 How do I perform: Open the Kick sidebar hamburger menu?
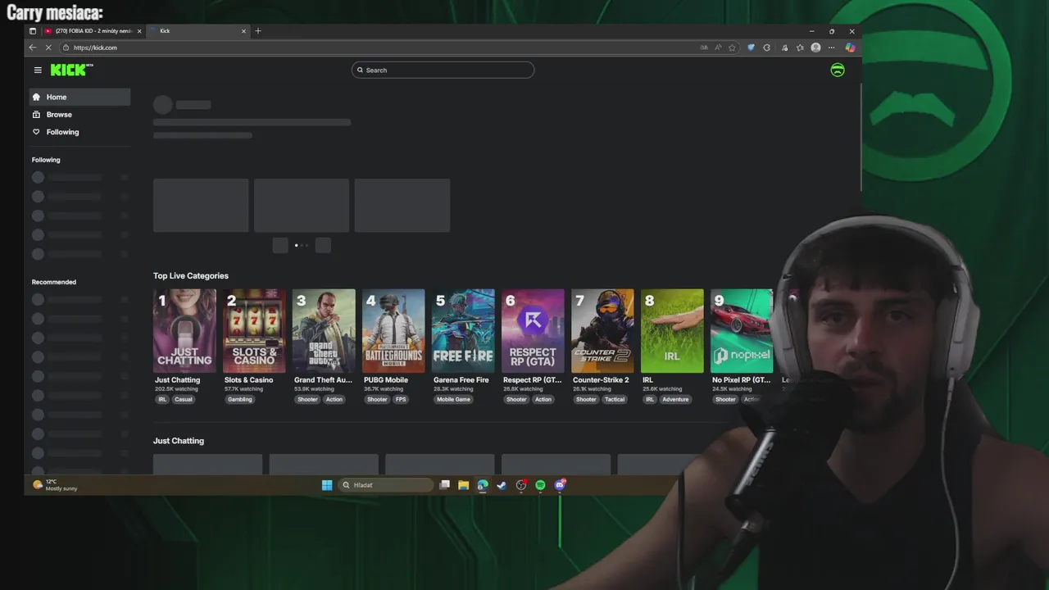pyautogui.click(x=38, y=70)
